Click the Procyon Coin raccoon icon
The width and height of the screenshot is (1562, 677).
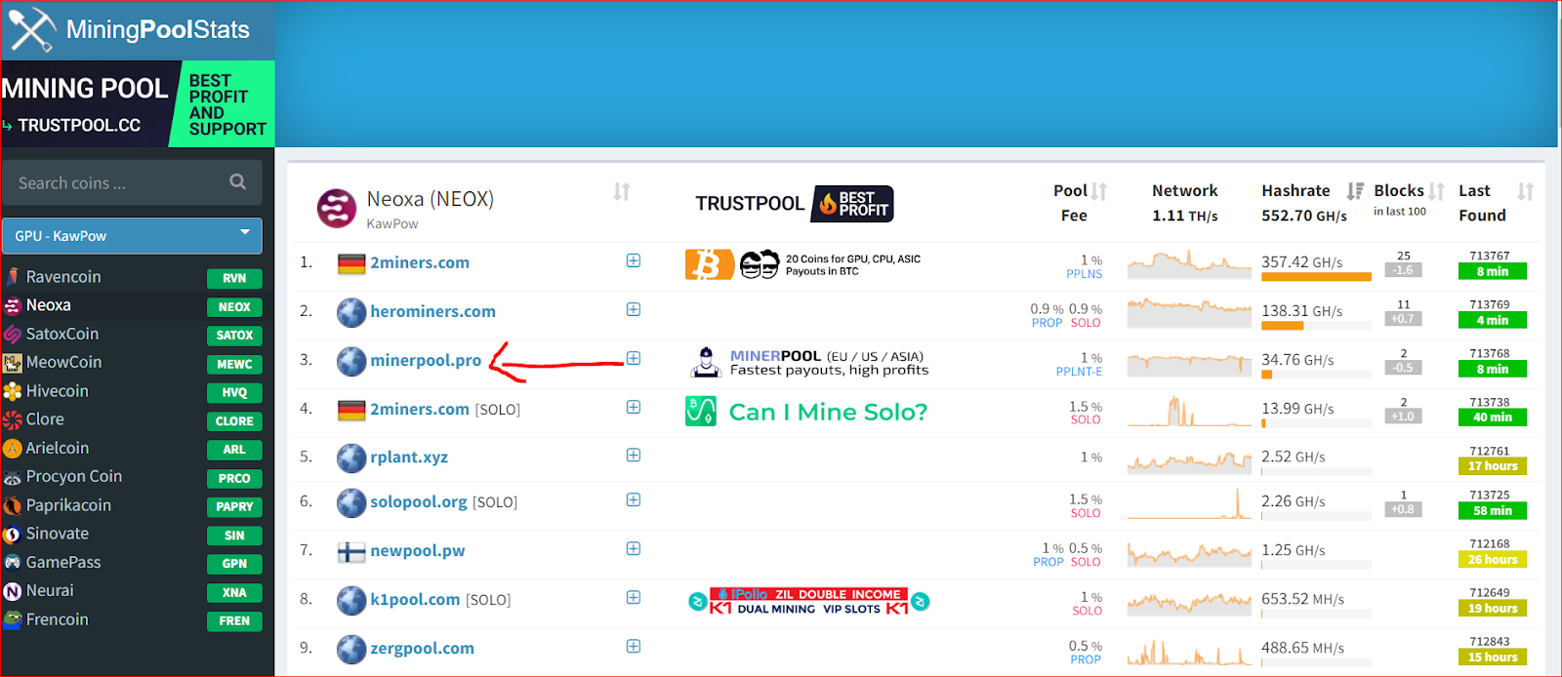click(x=13, y=477)
